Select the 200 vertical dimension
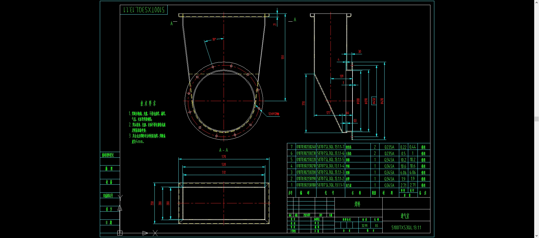Image resolution: width=539 pixels, height=238 pixels. click(x=168, y=203)
